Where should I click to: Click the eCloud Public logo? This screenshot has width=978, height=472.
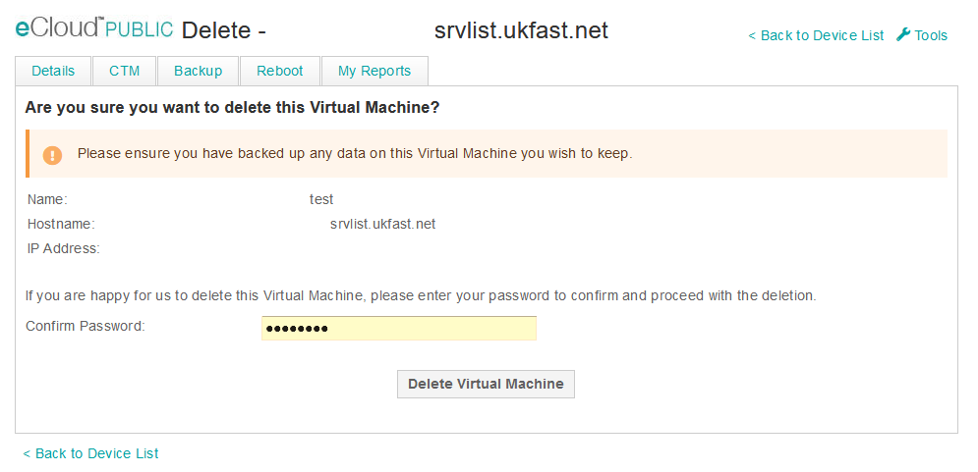[94, 29]
